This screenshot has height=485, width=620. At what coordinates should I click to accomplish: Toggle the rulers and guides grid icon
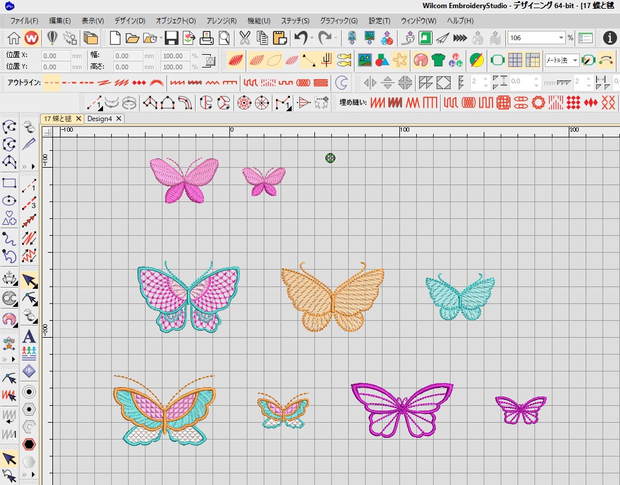point(533,60)
